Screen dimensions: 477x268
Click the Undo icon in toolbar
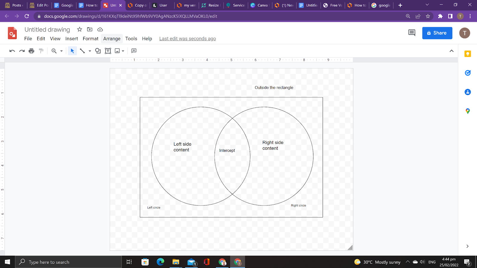(x=12, y=51)
